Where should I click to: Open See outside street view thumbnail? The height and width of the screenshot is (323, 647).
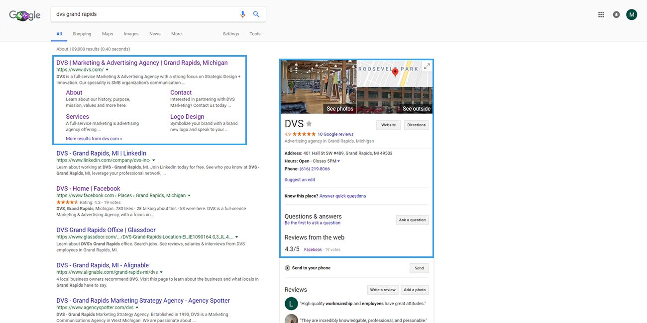coord(395,100)
